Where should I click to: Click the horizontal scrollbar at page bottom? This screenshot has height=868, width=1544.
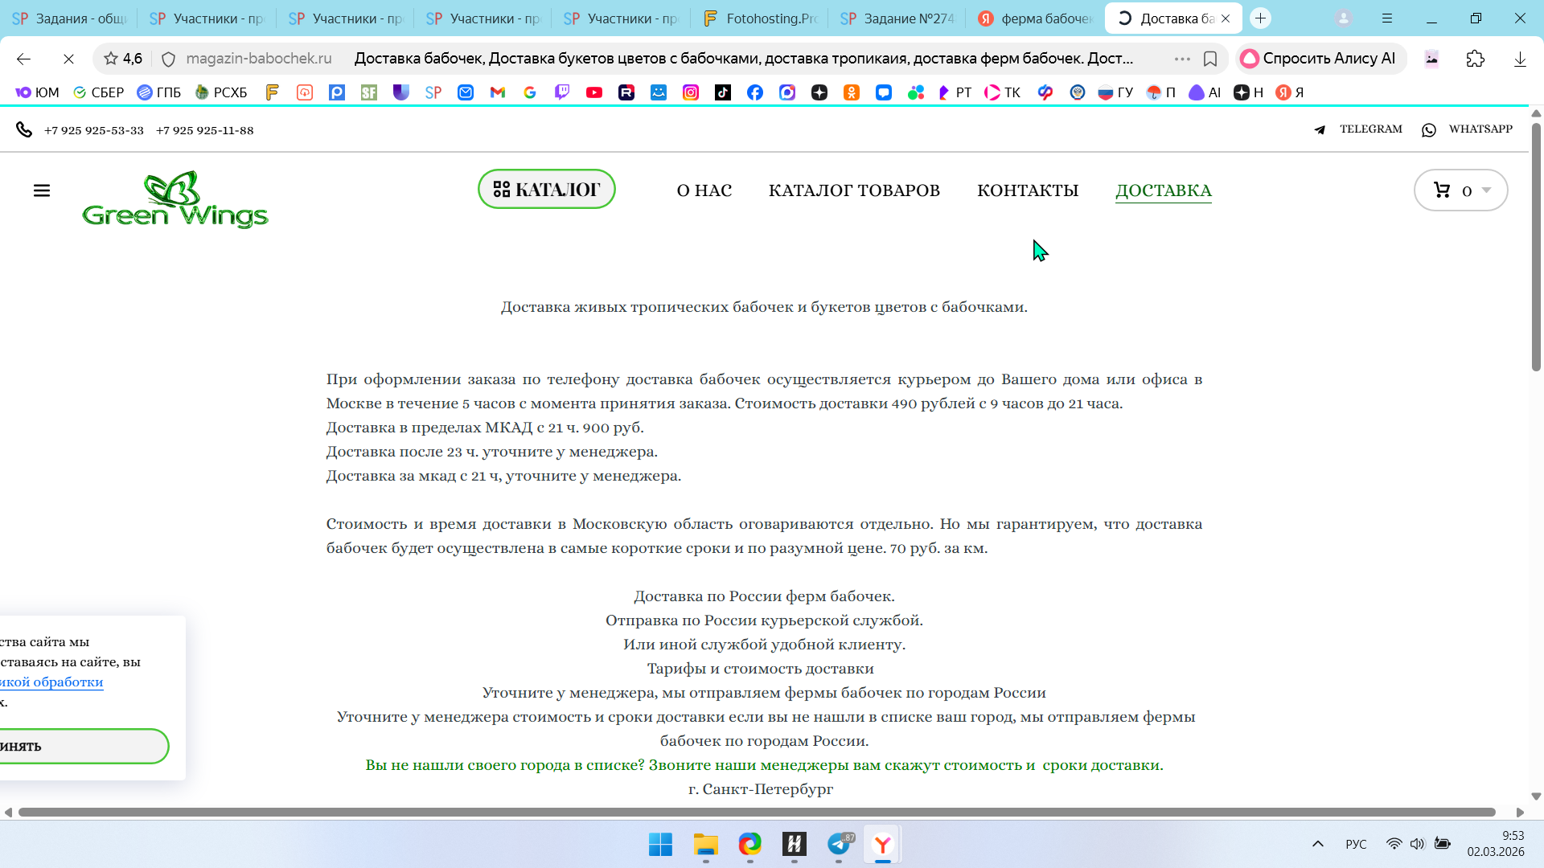pos(756,813)
